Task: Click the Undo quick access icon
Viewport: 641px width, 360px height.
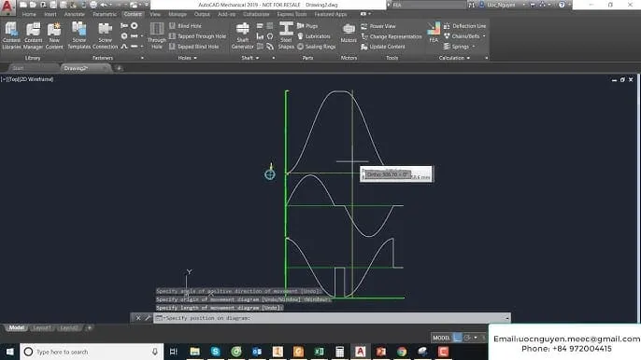Action: coord(104,5)
